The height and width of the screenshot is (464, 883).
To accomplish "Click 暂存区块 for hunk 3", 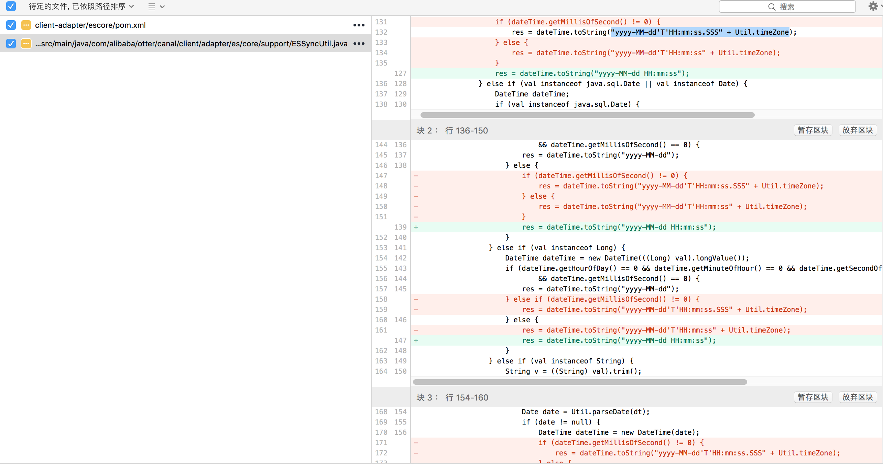I will pyautogui.click(x=813, y=397).
